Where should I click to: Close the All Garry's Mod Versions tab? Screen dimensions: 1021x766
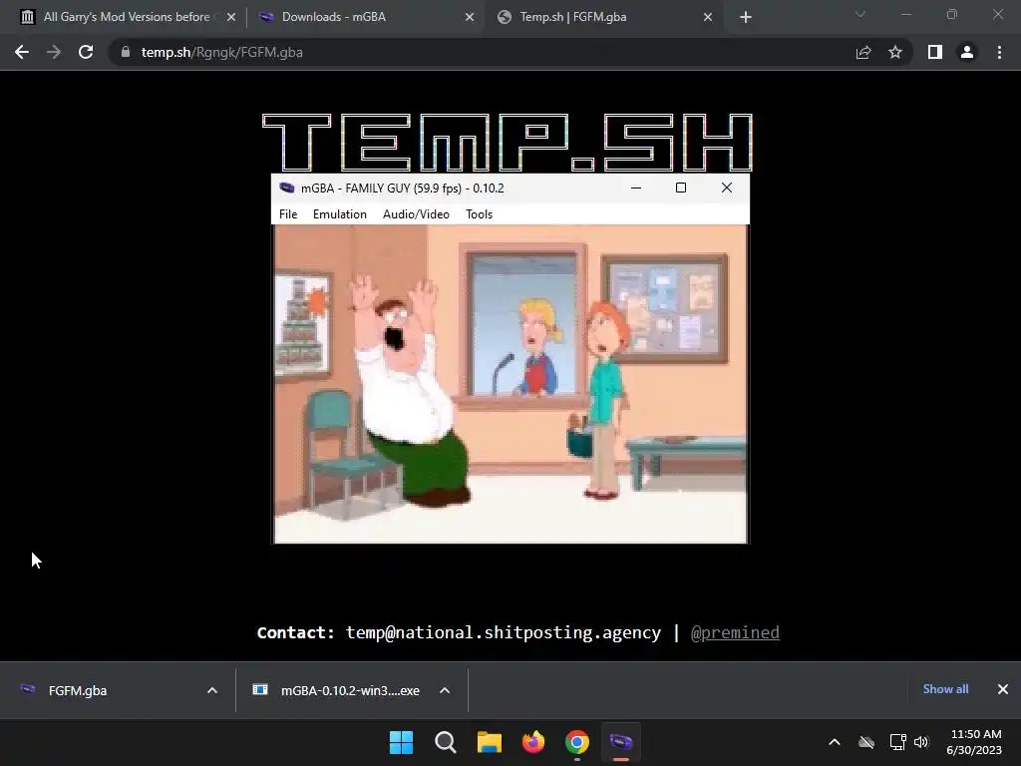click(231, 17)
